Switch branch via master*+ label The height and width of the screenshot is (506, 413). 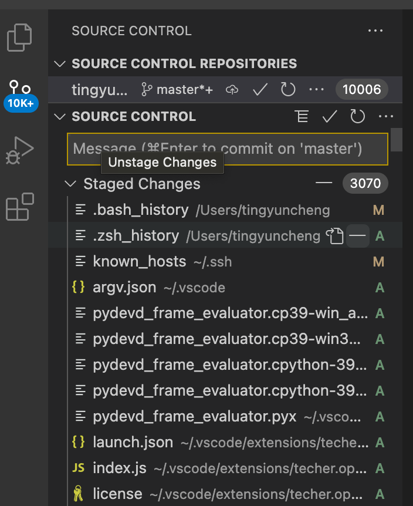pyautogui.click(x=177, y=90)
